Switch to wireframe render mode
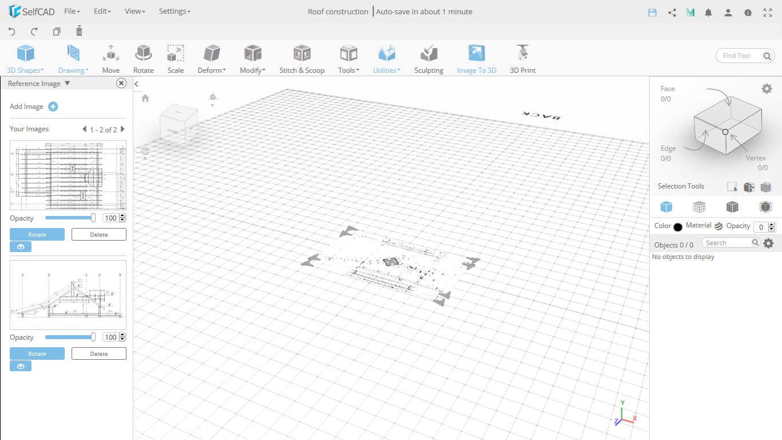Screen dimensions: 782x440 (x=699, y=207)
